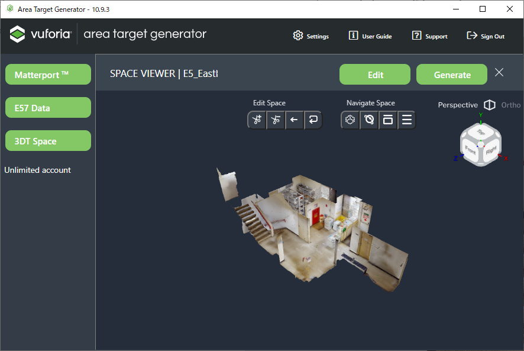Switch to the E57 Data tab
Image resolution: width=524 pixels, height=351 pixels.
(x=48, y=108)
